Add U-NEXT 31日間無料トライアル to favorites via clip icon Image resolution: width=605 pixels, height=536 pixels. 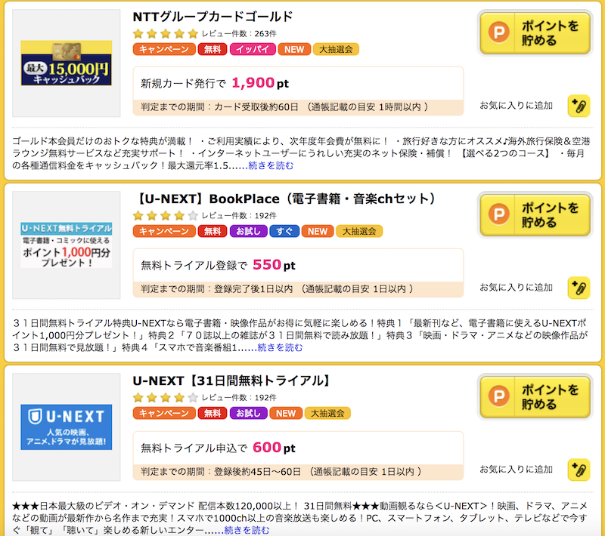pos(579,470)
